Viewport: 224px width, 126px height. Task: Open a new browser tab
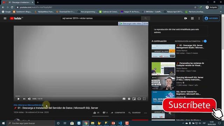click(x=38, y=2)
